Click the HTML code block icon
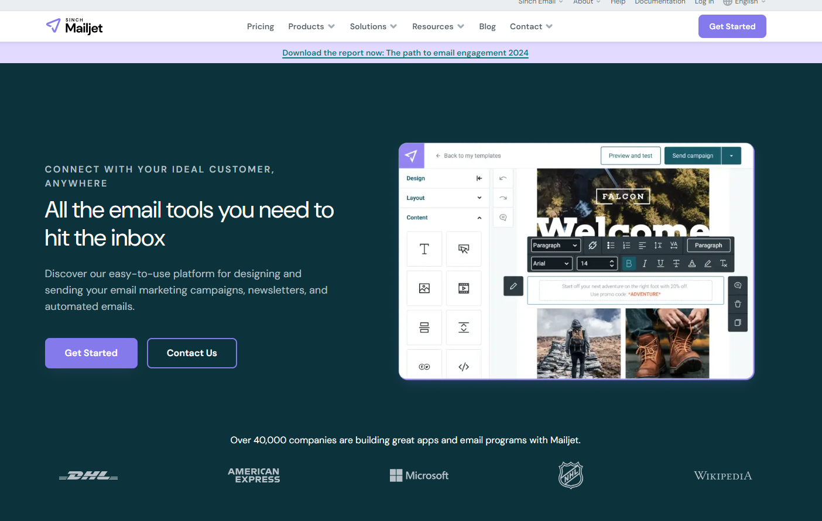This screenshot has width=822, height=521. 464,367
